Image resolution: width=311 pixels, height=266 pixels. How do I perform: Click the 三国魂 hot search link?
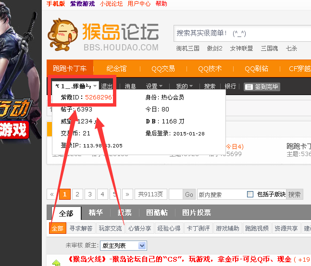[x=269, y=48]
